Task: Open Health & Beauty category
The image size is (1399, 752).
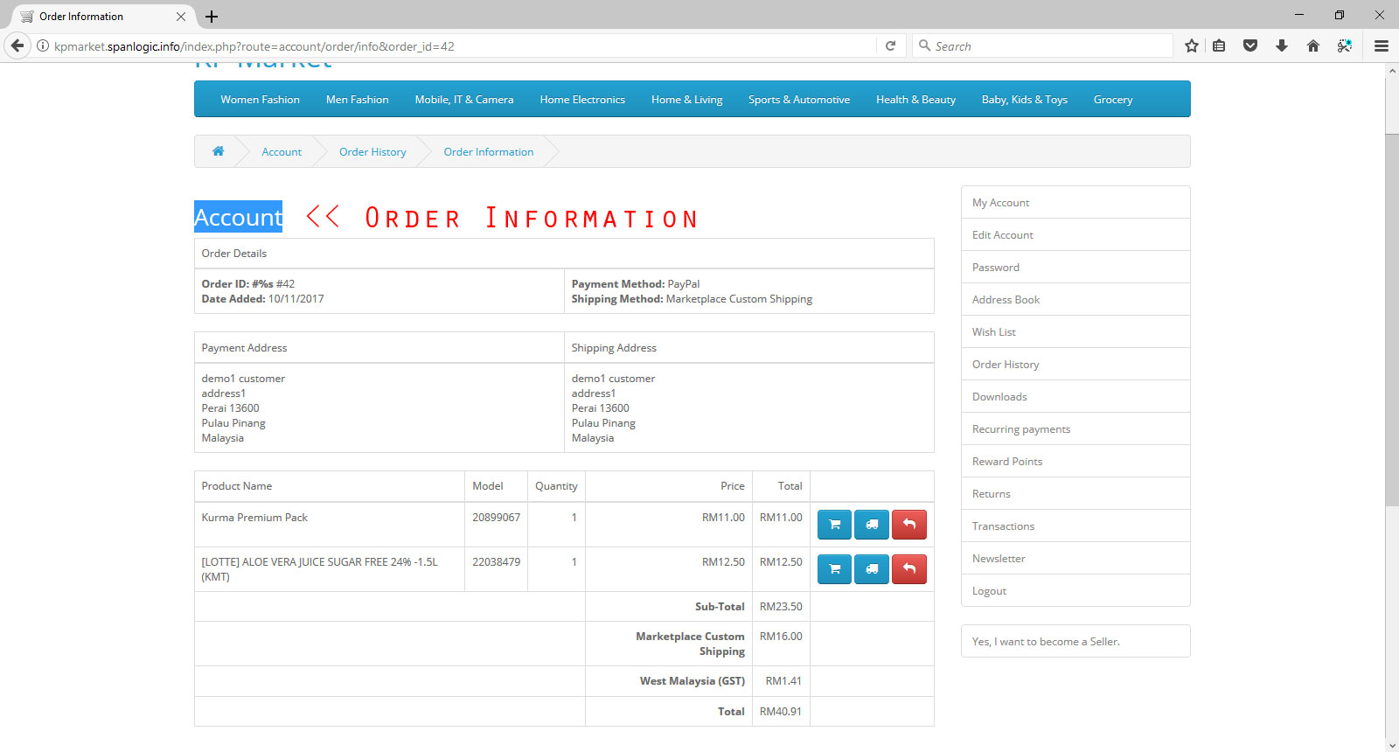Action: pos(915,100)
